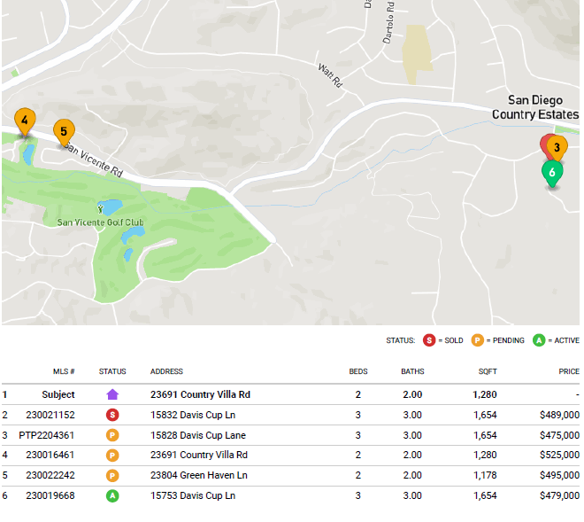Click the red S sold legend icon
Viewport: 584px width, 522px height.
point(429,340)
